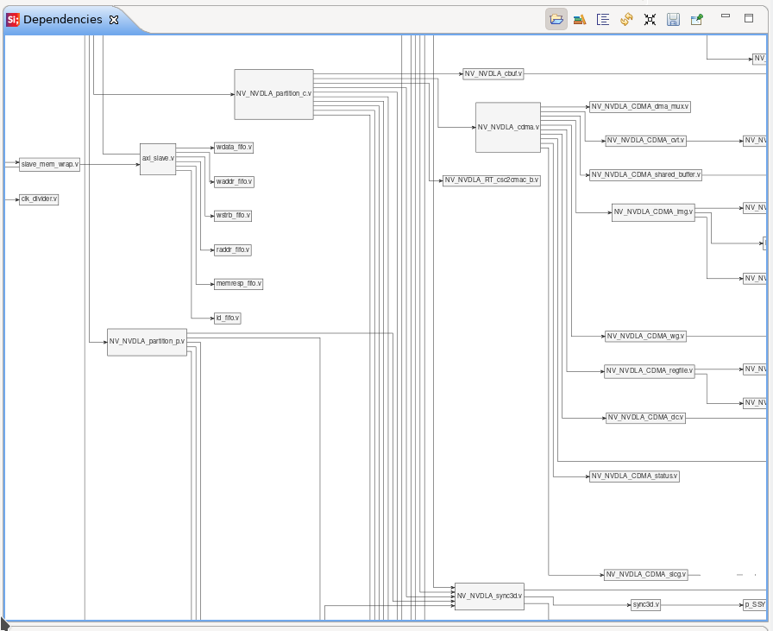Click the outline list icon in the toolbar

603,18
